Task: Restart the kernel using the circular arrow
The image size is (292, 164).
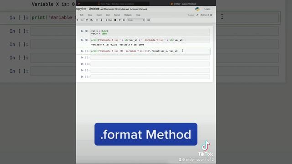Action: [120, 20]
